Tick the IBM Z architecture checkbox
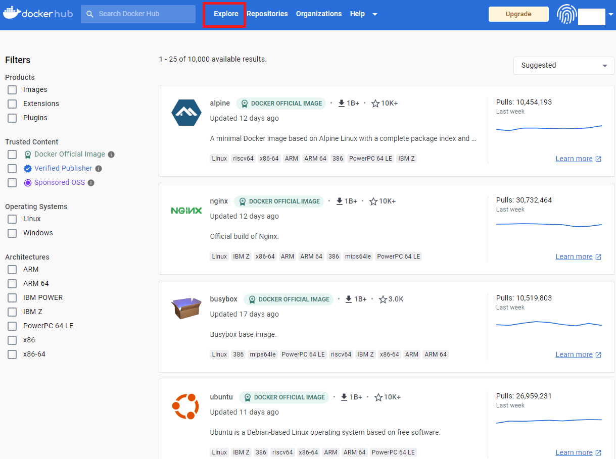The width and height of the screenshot is (616, 459). click(12, 312)
